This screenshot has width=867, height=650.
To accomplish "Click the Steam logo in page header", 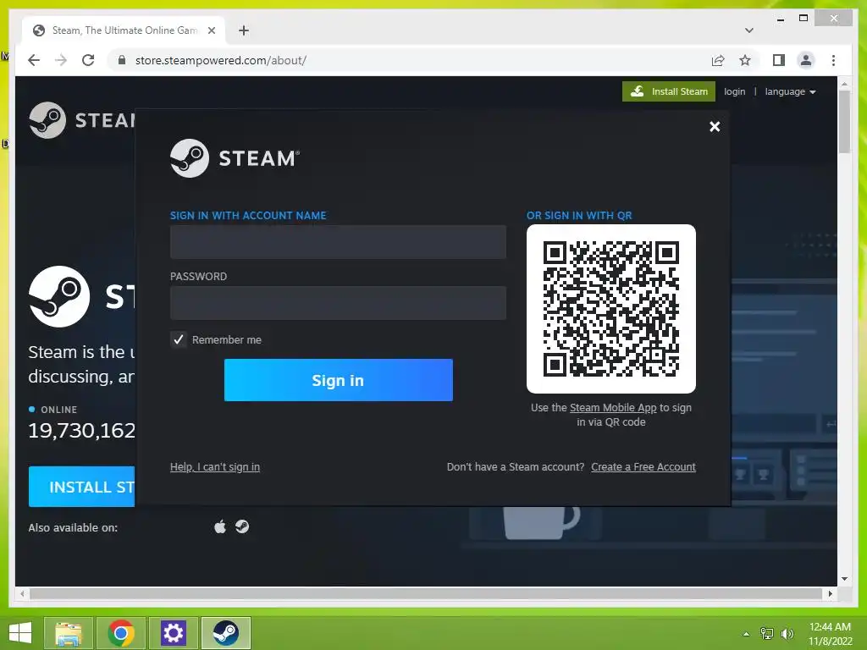I will click(x=81, y=120).
